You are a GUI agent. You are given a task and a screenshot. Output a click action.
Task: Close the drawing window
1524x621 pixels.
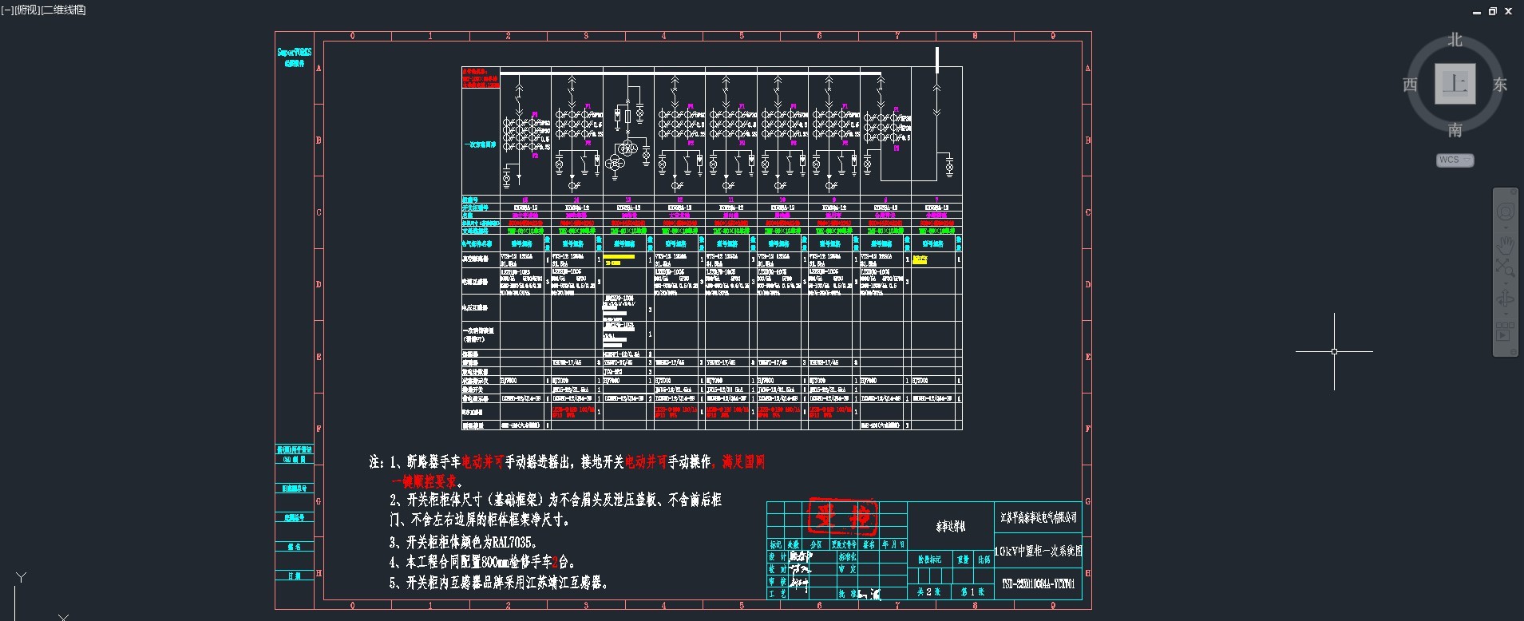click(x=1508, y=11)
